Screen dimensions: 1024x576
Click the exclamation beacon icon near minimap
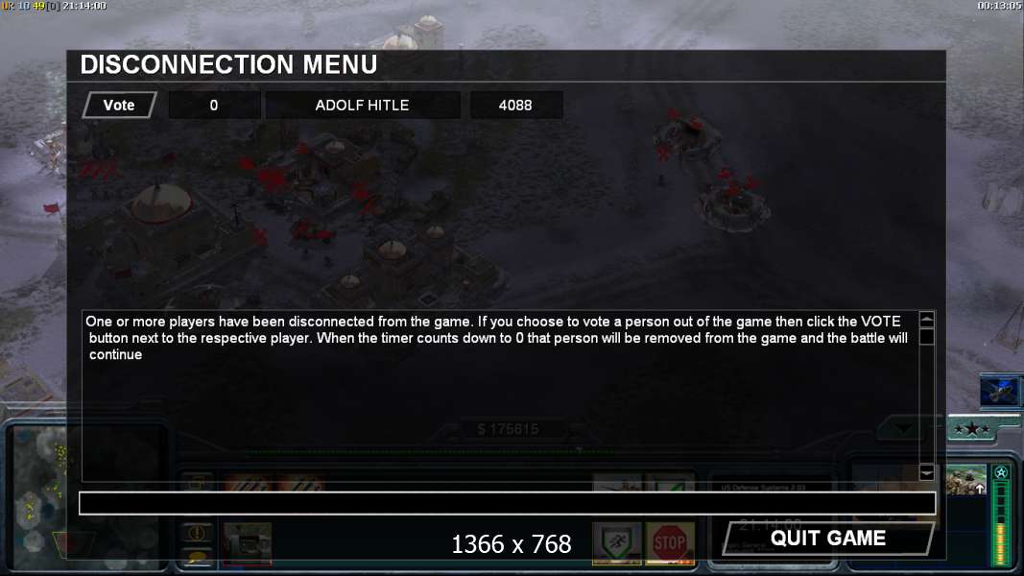pos(197,533)
